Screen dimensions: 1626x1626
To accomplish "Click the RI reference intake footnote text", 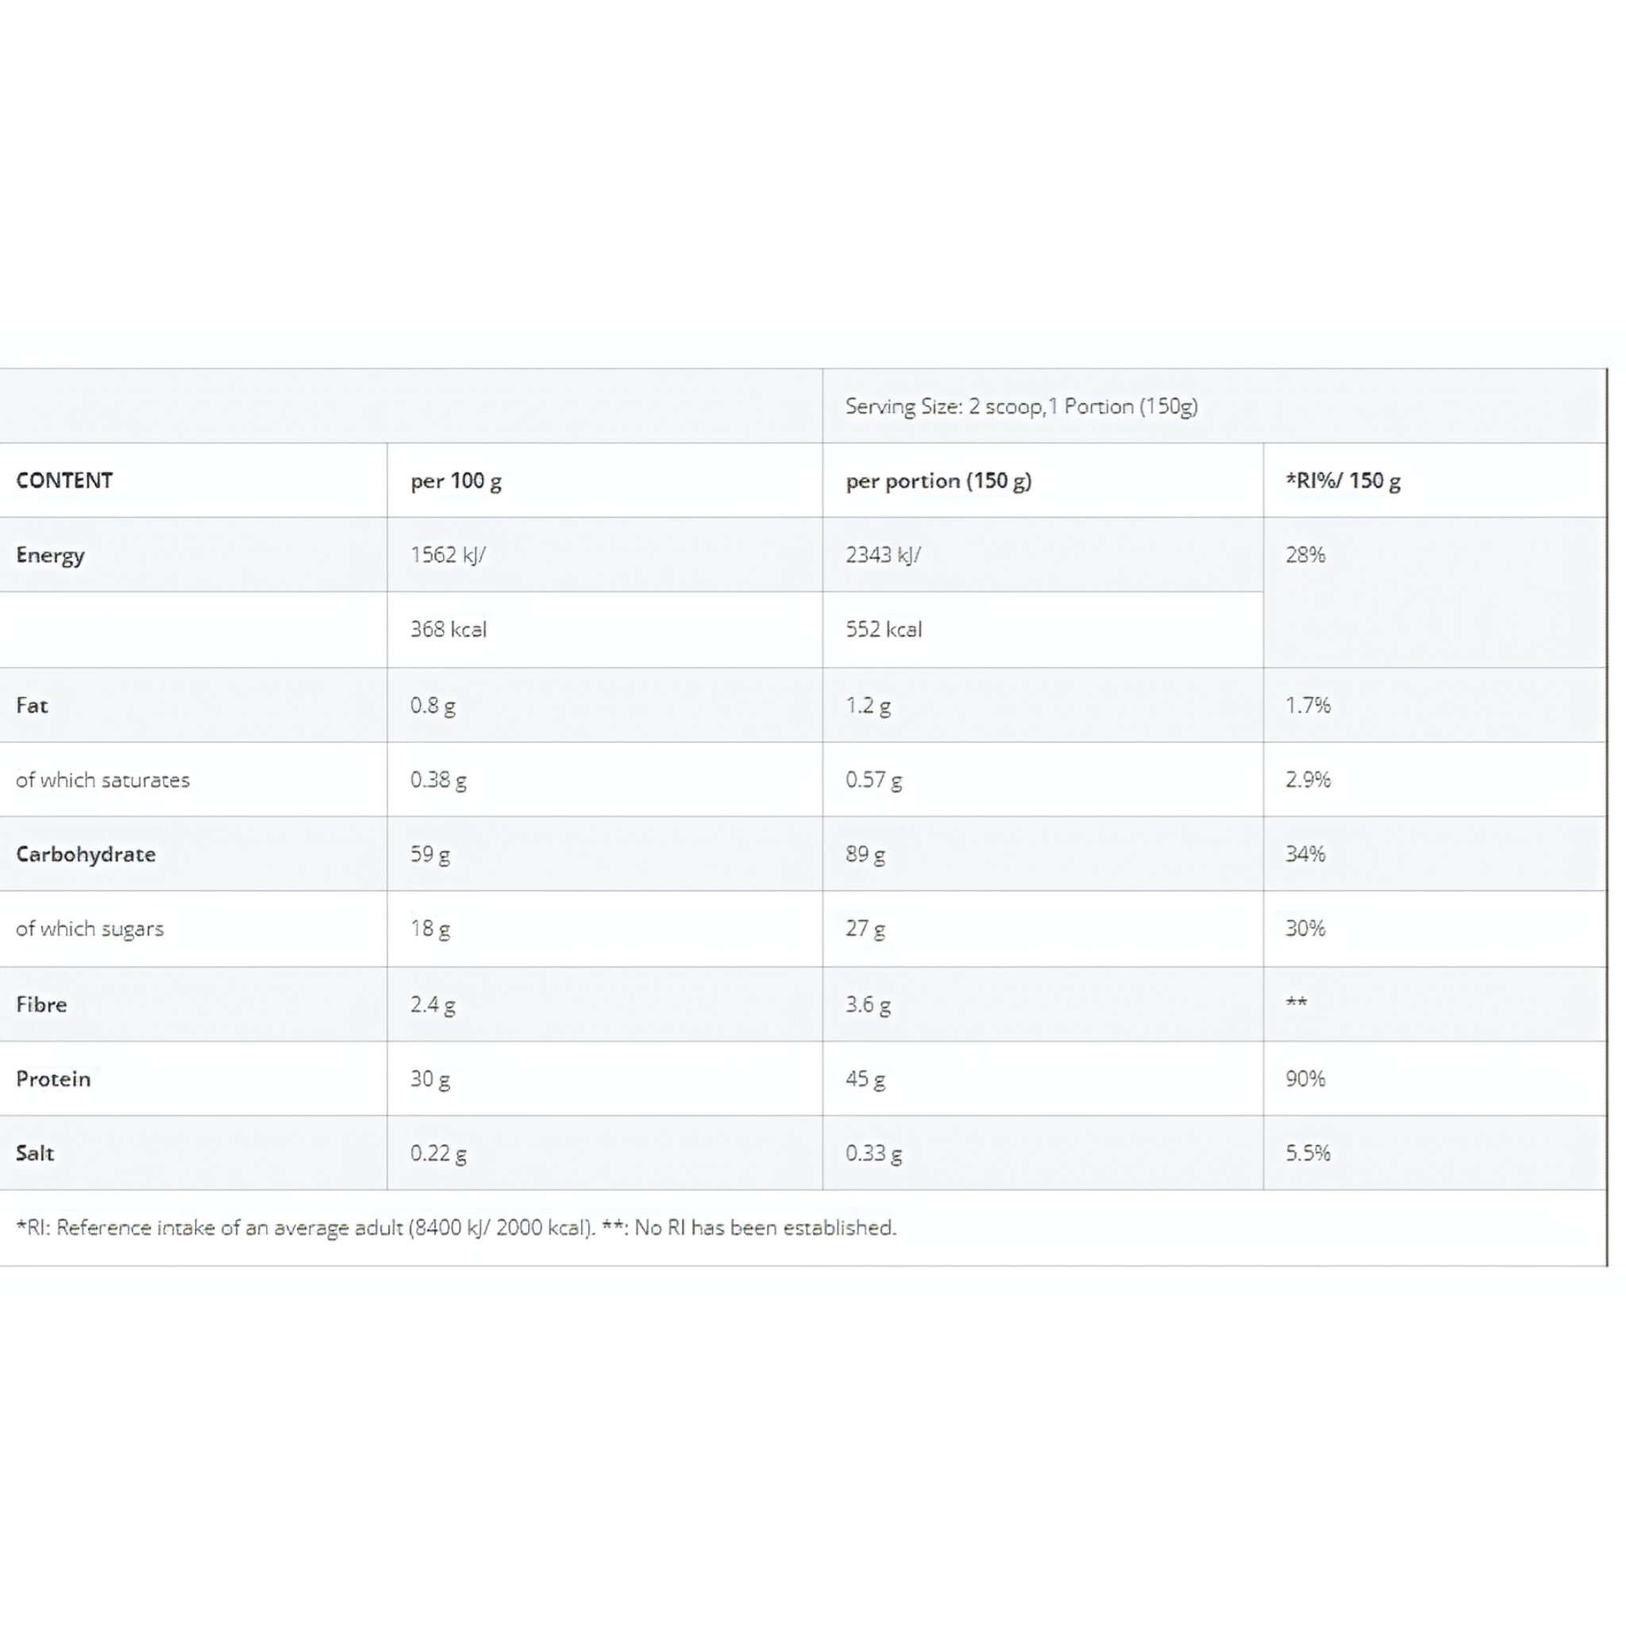I will coord(457,1228).
